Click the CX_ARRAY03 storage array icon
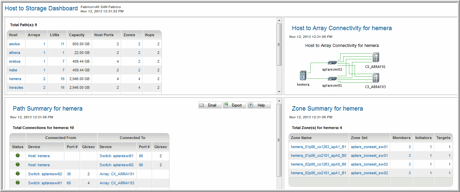The image size is (460, 192). click(375, 78)
